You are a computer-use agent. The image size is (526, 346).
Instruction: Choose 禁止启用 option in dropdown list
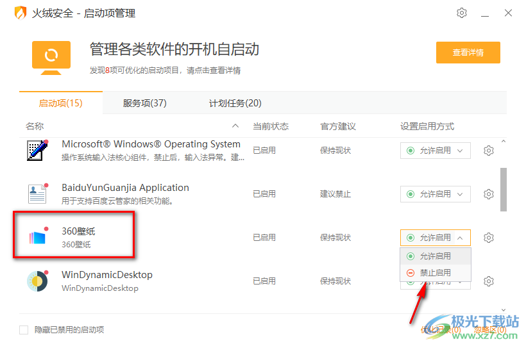(x=436, y=273)
